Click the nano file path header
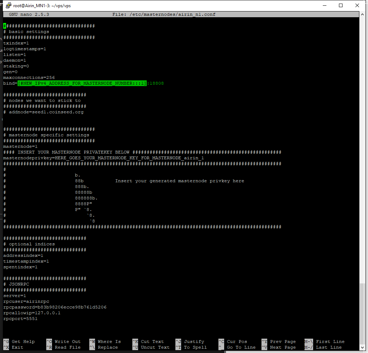368x353 pixels. (x=164, y=14)
